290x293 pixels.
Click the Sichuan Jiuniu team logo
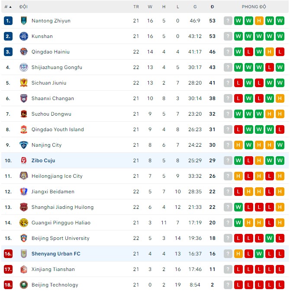[23, 83]
